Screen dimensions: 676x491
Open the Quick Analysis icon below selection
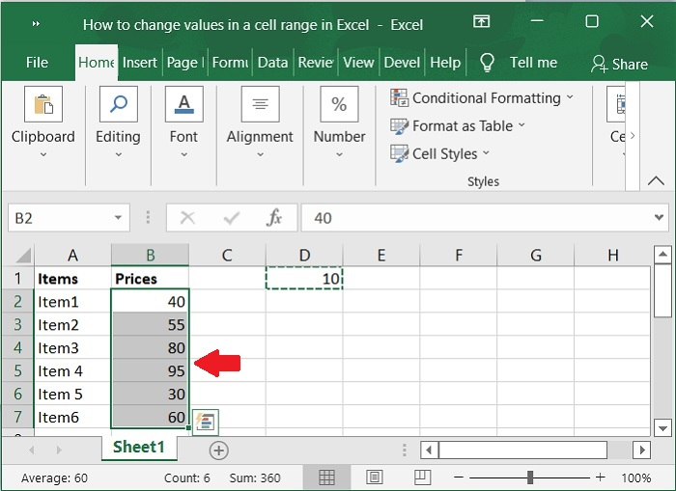(x=205, y=422)
